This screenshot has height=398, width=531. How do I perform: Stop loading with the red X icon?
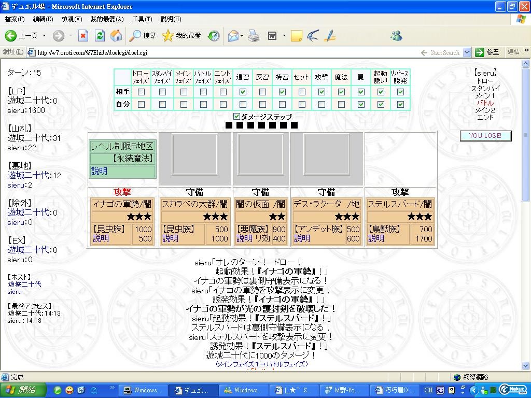(x=83, y=36)
